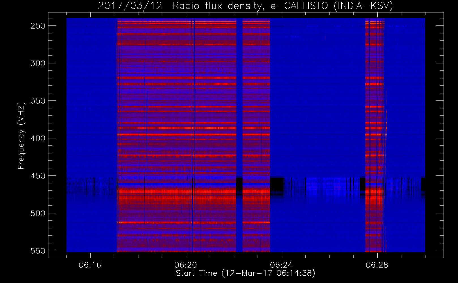Click the 250 frequency tick label
Screen dimensions: 458x283
[38, 26]
